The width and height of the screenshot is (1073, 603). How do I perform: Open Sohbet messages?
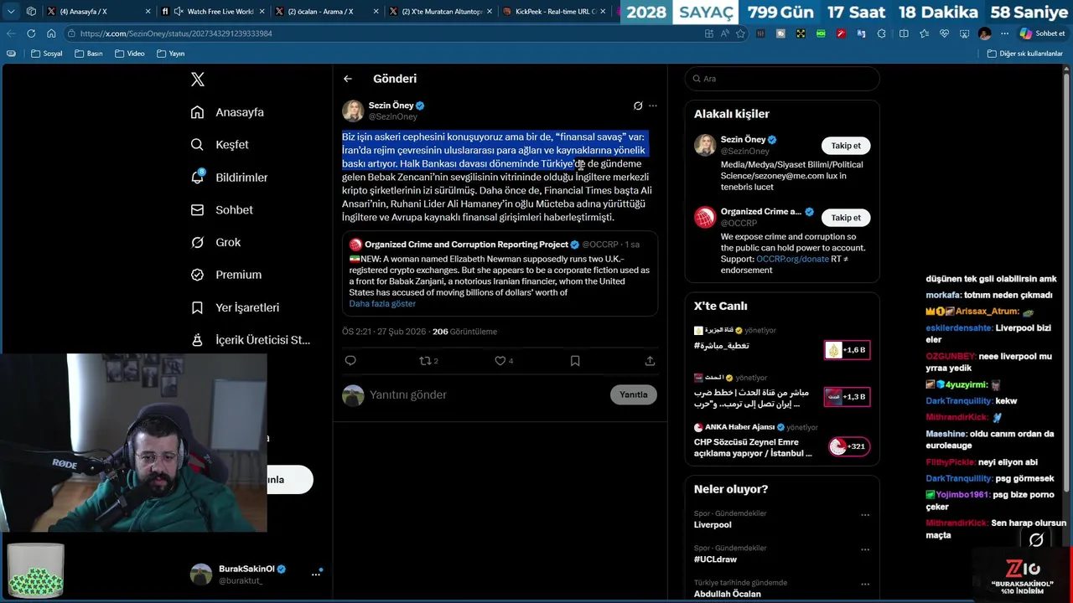[x=222, y=210]
